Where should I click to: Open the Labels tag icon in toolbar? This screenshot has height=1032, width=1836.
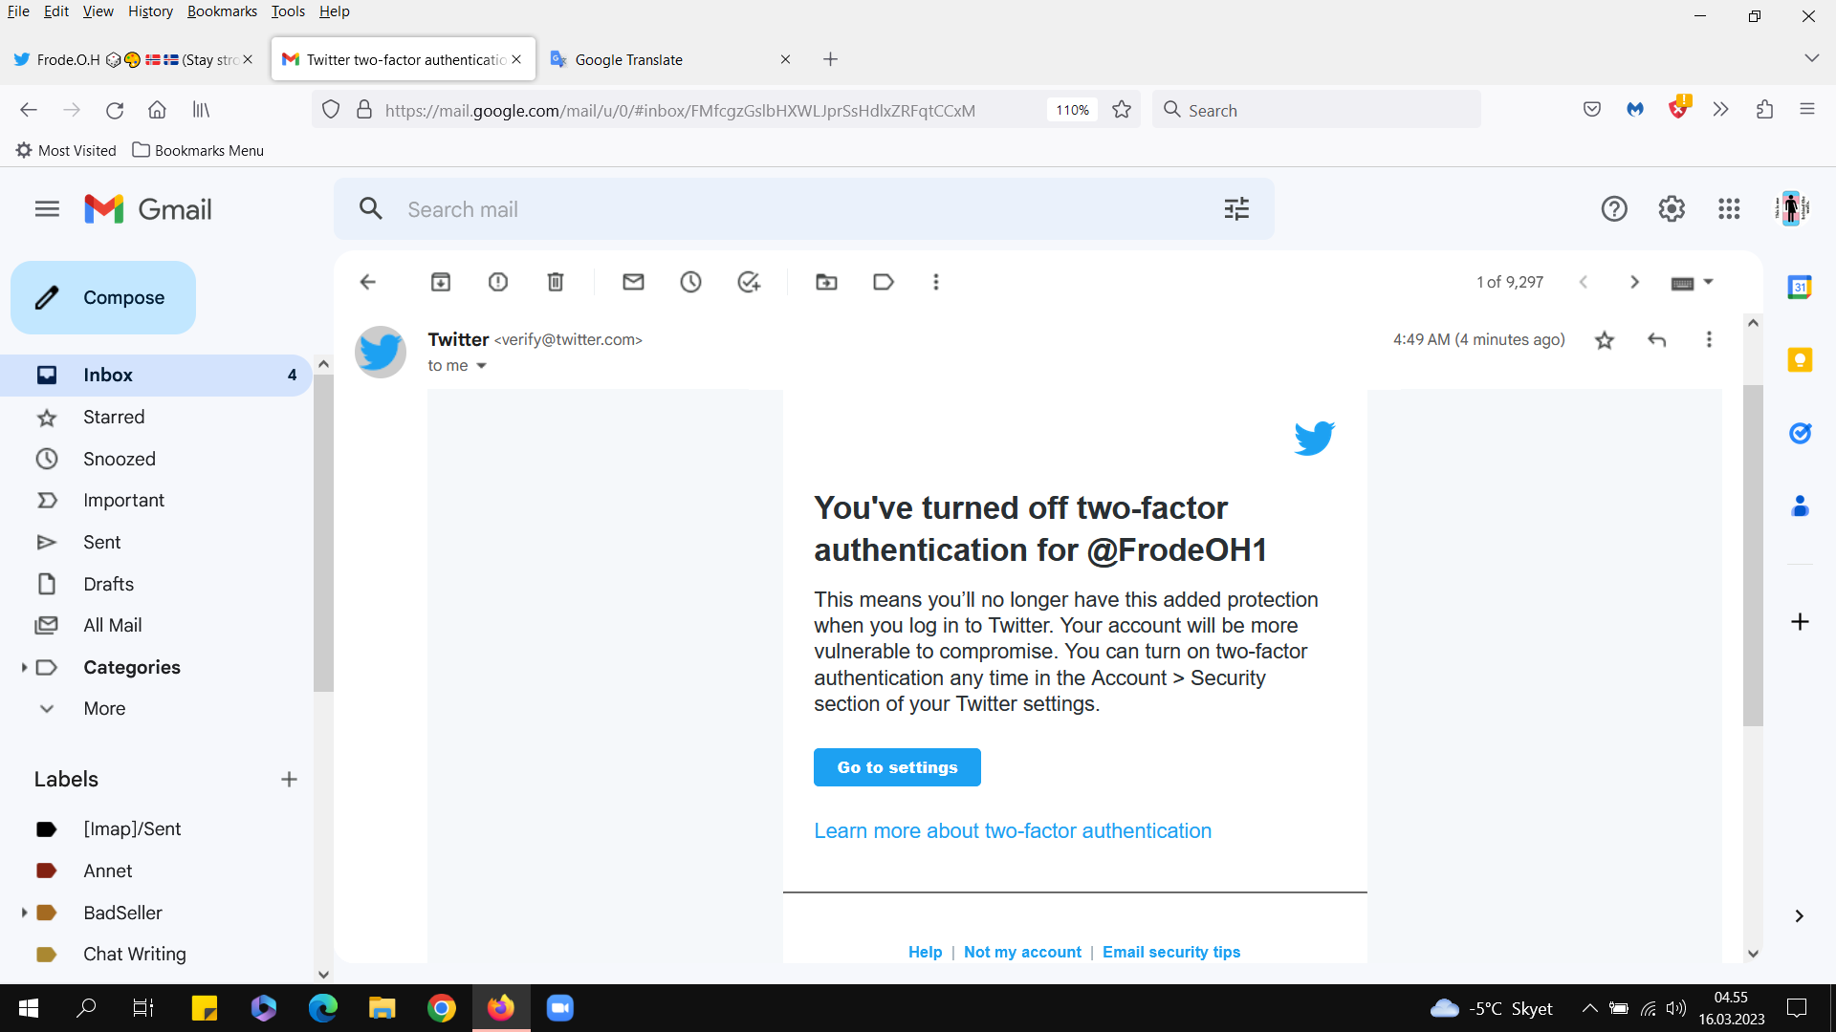[884, 282]
